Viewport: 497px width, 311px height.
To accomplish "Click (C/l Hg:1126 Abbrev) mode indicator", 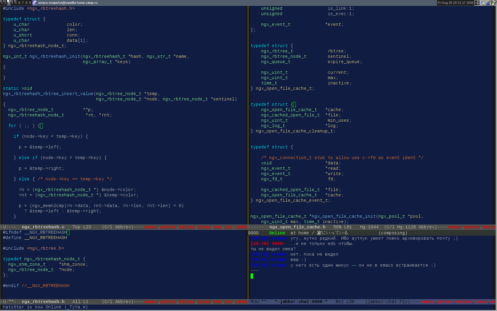I will pyautogui.click(x=411, y=227).
